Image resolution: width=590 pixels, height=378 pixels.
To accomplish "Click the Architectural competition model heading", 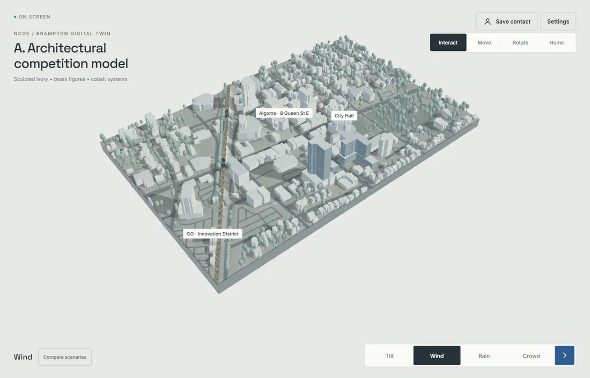I will coord(71,56).
